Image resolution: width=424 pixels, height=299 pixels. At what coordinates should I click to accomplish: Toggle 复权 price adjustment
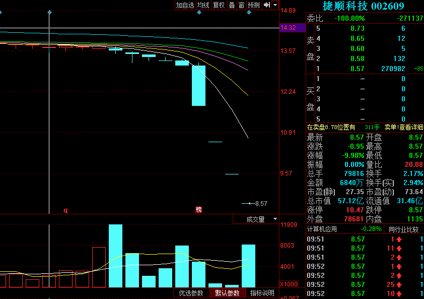(x=219, y=5)
